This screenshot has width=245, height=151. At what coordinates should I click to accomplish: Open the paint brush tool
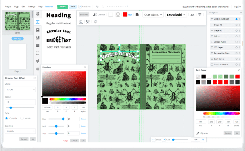click(x=38, y=61)
